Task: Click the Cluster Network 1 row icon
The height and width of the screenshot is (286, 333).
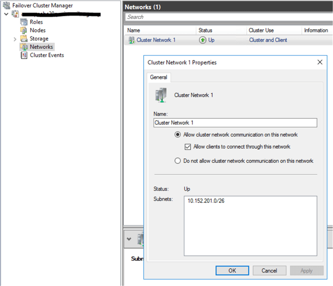Action: (132, 40)
